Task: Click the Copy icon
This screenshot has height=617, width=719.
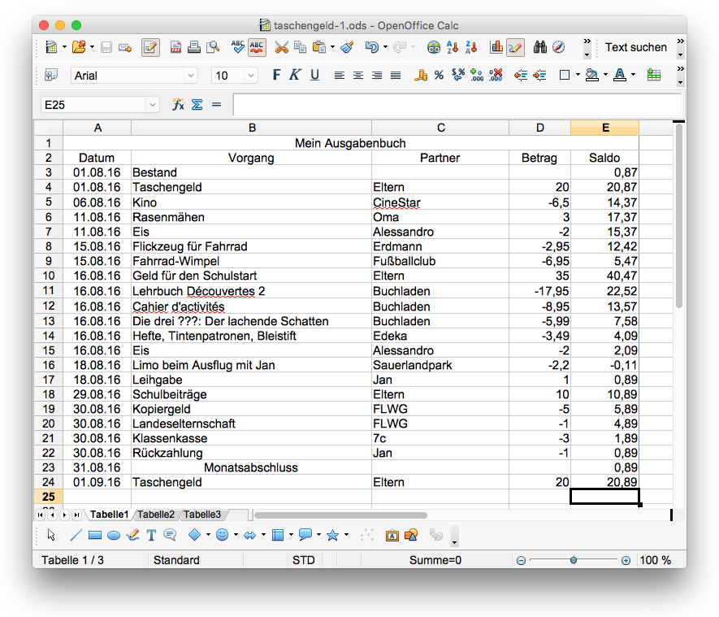Action: click(301, 47)
